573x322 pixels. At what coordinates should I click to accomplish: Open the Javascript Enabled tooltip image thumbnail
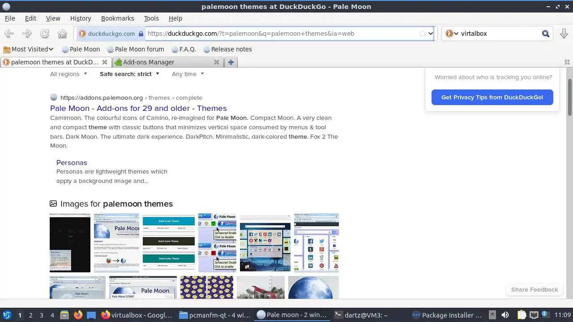click(x=217, y=243)
